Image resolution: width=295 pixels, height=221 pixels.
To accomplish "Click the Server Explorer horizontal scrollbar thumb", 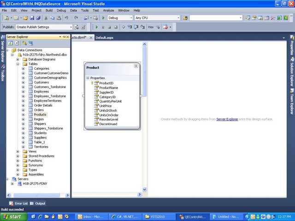I will pos(36,195).
